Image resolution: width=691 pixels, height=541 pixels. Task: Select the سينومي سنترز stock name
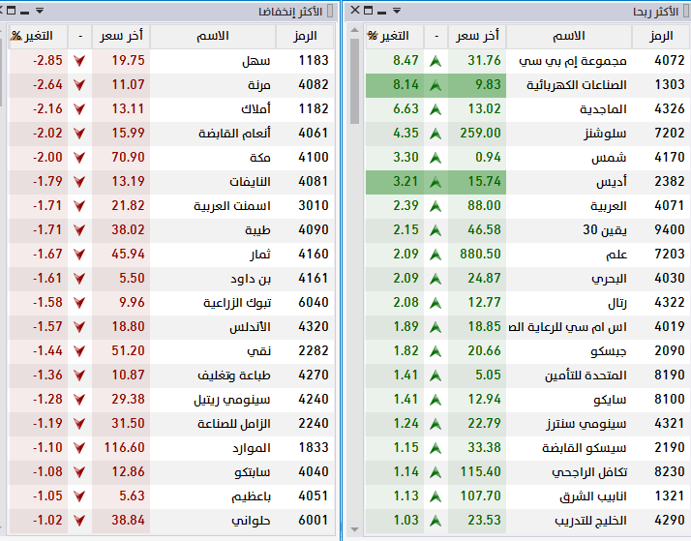coord(586,424)
